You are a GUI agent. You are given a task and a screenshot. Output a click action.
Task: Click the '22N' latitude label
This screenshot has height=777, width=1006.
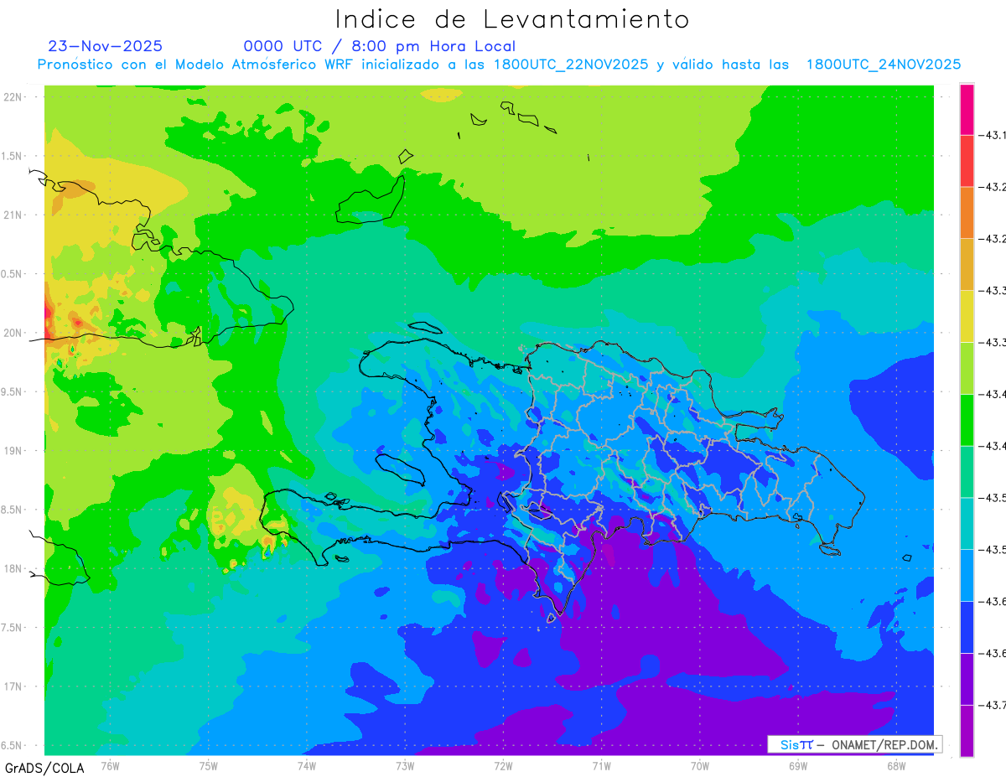pyautogui.click(x=14, y=96)
